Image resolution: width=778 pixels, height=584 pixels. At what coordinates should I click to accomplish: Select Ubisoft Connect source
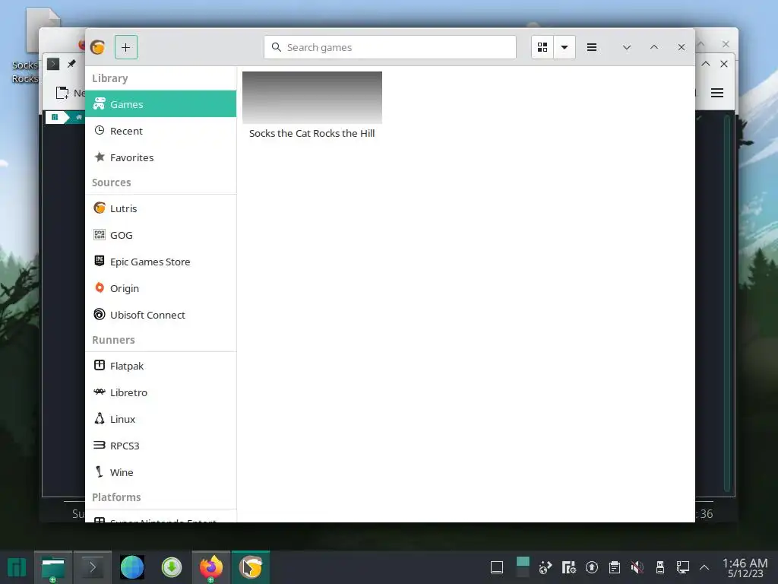tap(161, 315)
